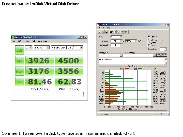The image size is (183, 137).
Task: Click the New file icon in ATTO toolbar
Action: [x=99, y=32]
